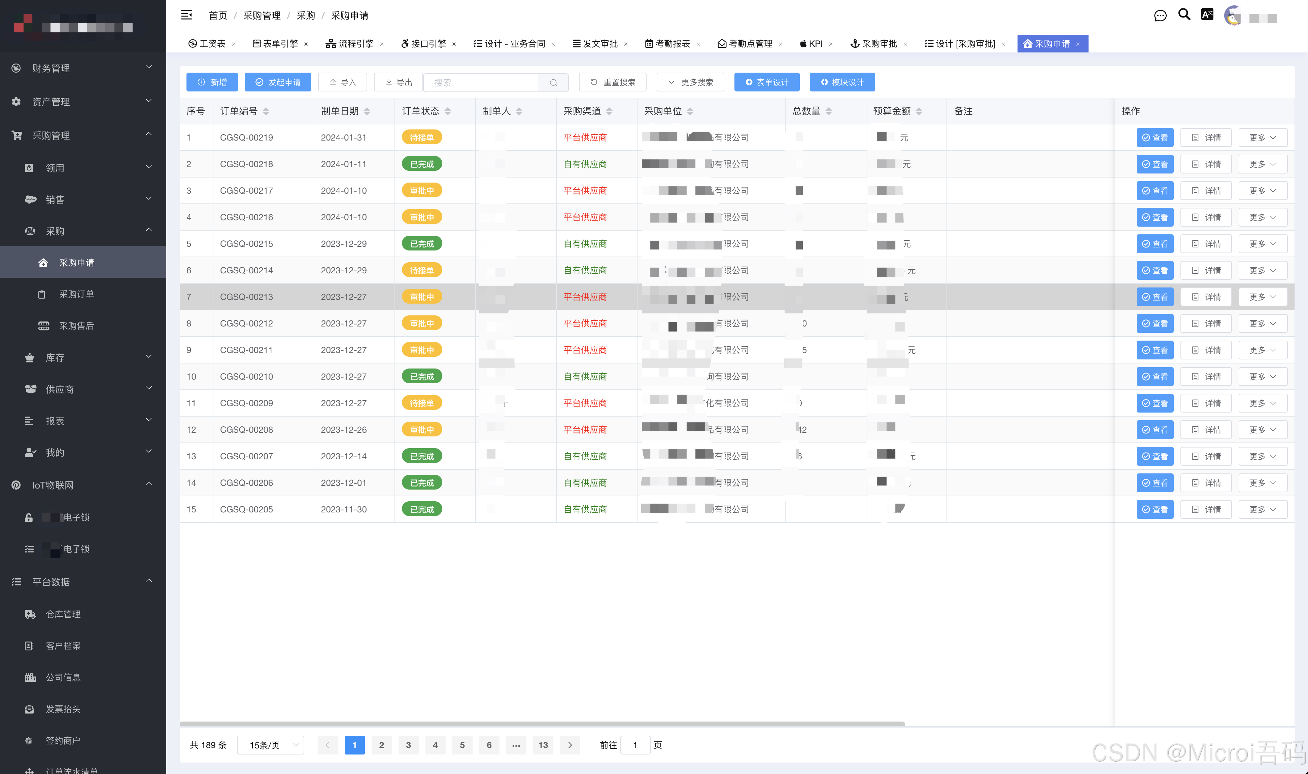The width and height of the screenshot is (1308, 774).
Task: Click the language switch icon top right
Action: pos(1207,16)
